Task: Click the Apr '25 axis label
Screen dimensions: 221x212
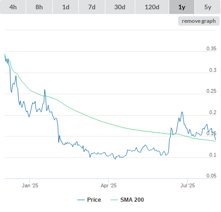Action: point(109,185)
